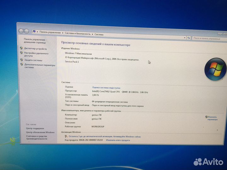Expand the arrow after Панель управления breadcrumb
This screenshot has height=170, width=227.
[62, 33]
